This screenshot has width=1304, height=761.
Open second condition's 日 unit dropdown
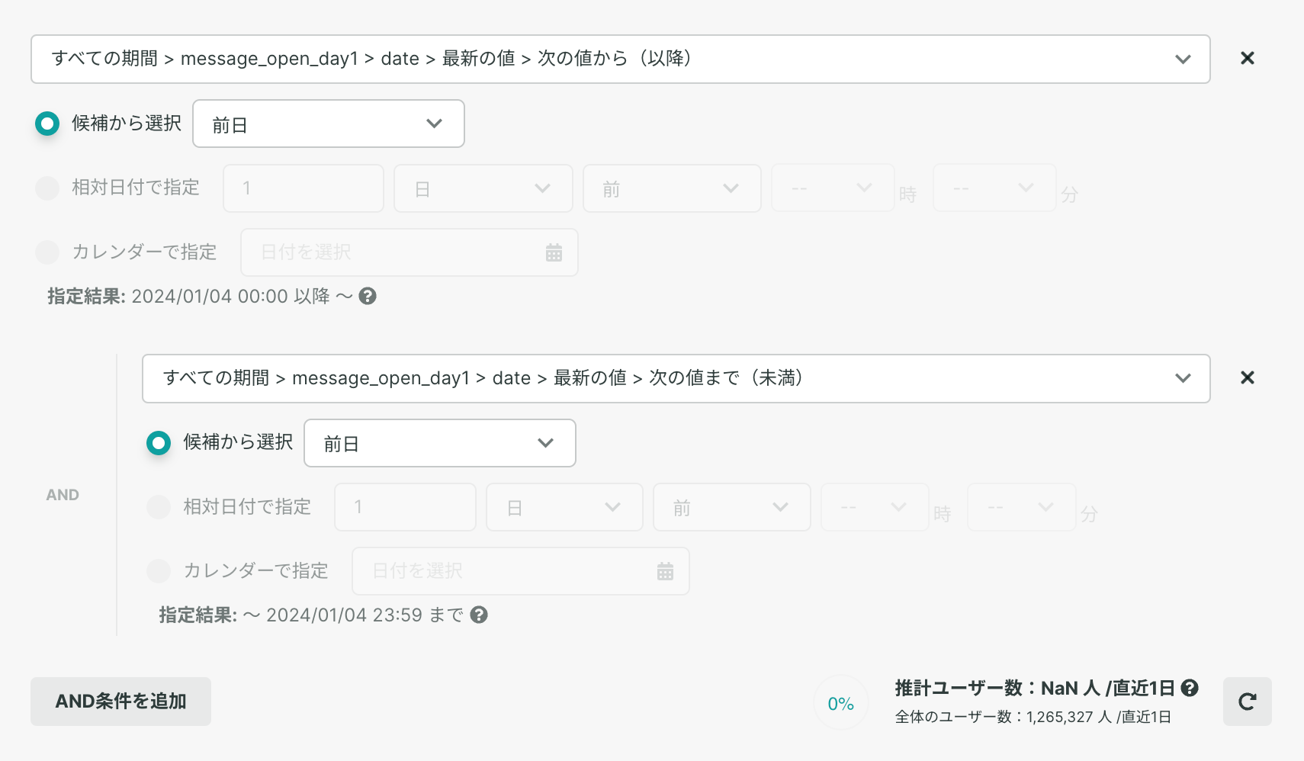click(x=564, y=507)
